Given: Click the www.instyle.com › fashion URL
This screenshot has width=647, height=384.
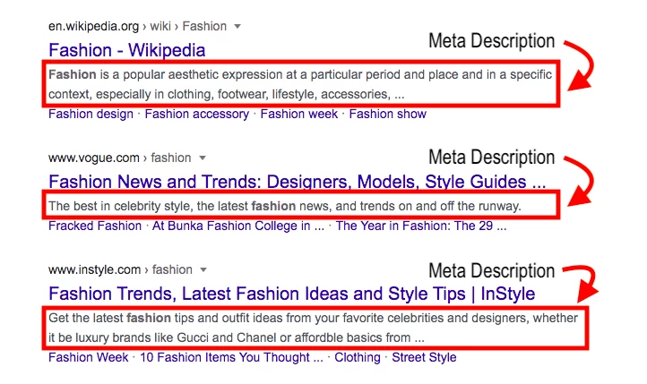Looking at the screenshot, I should pos(120,269).
